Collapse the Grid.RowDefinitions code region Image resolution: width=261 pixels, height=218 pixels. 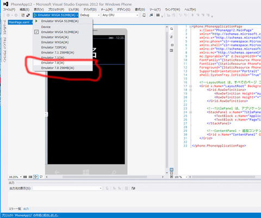[190, 90]
